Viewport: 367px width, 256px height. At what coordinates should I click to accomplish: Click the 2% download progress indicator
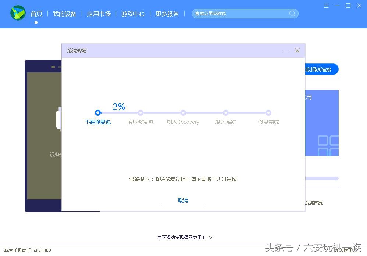pos(118,107)
